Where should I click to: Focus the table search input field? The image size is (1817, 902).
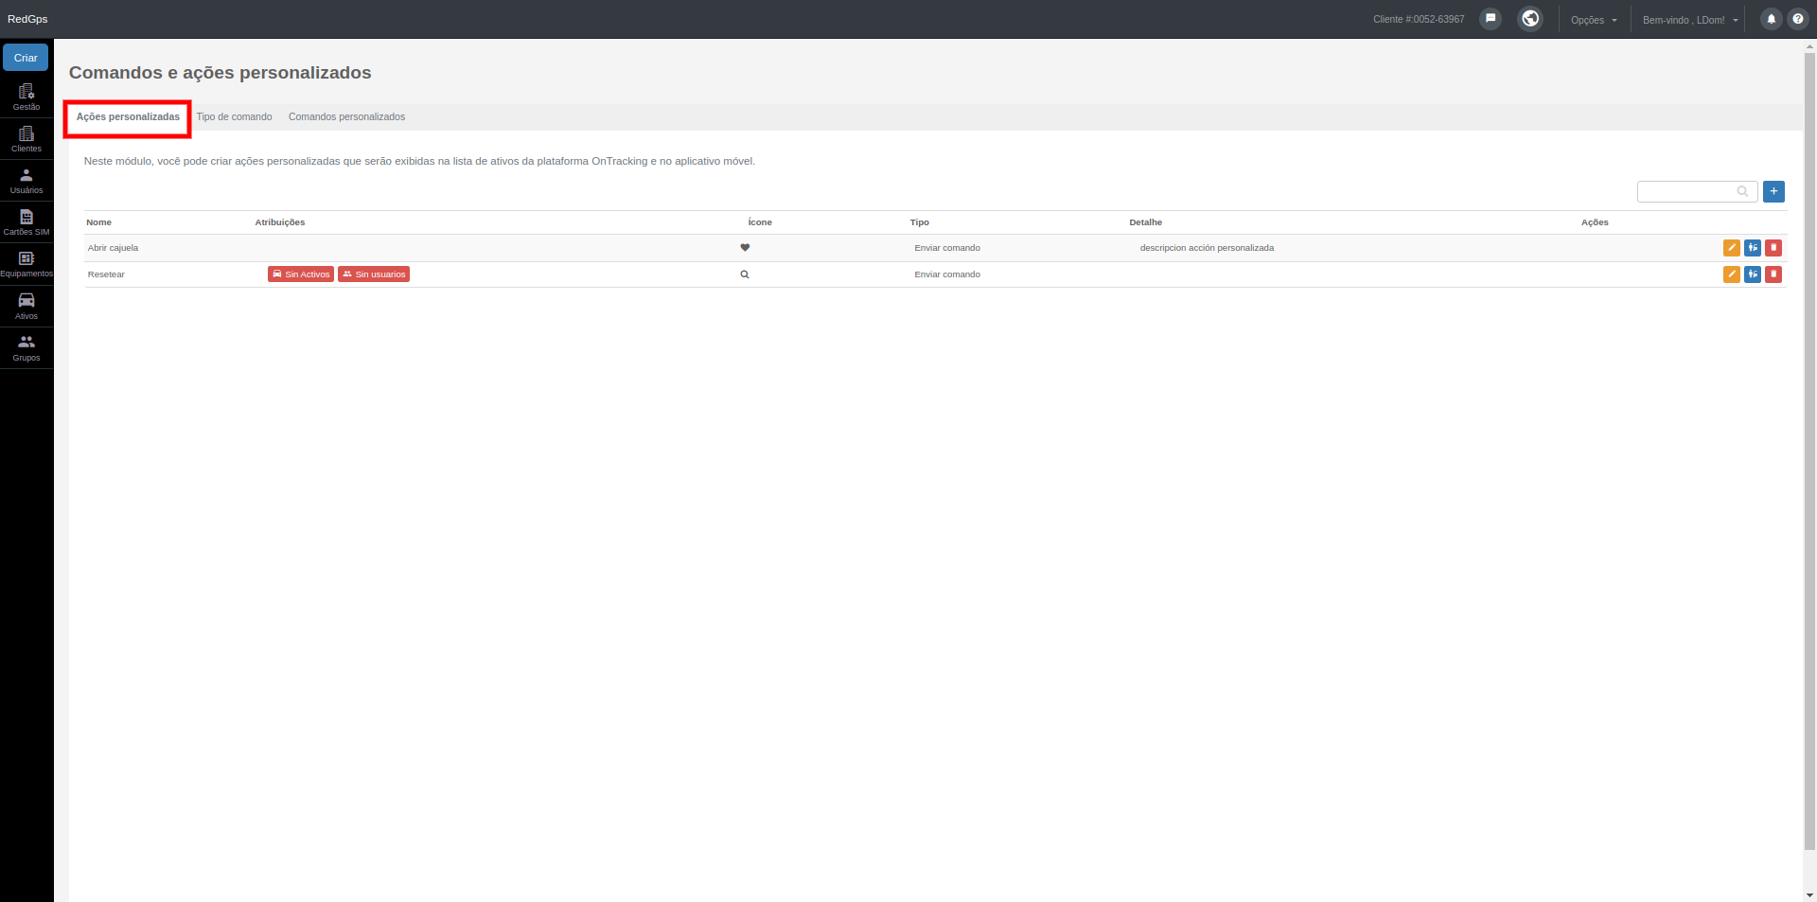pyautogui.click(x=1697, y=191)
